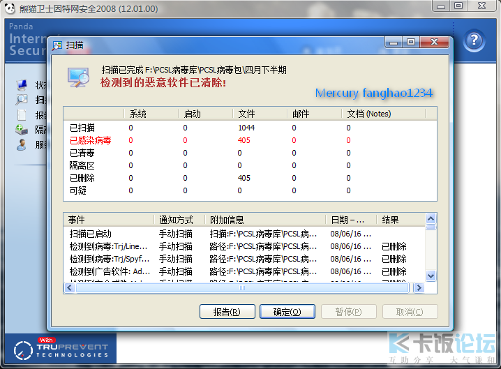The image size is (501, 369).
Task: Click the 已删除 row label
Action: pyautogui.click(x=82, y=178)
